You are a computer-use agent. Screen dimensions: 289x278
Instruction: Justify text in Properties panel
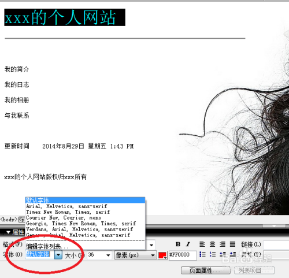point(232,244)
